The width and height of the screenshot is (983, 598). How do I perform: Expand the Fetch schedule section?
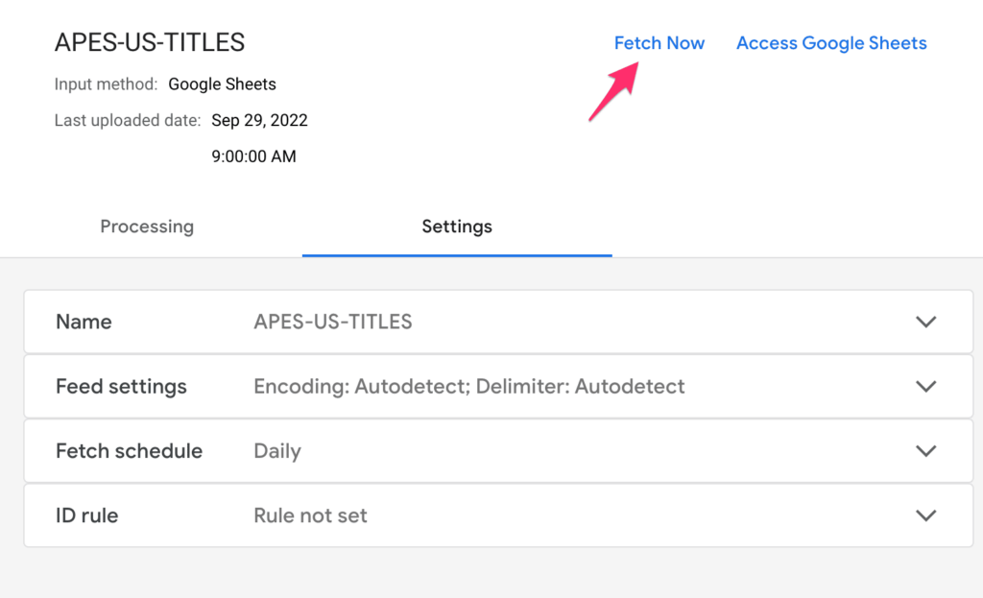point(926,450)
